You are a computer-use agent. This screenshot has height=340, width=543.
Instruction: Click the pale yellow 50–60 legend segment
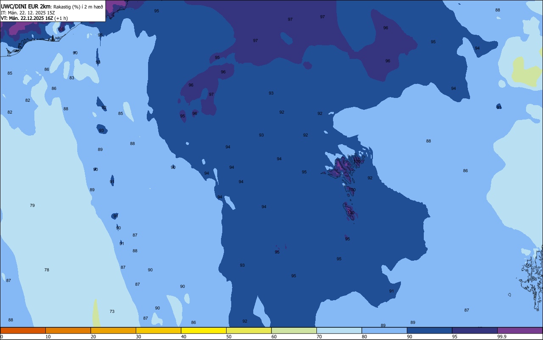click(249, 330)
